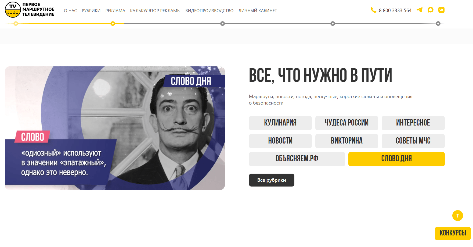Image resolution: width=473 pixels, height=247 pixels.
Task: Jump to the third gray stop marker
Action: coord(222,24)
